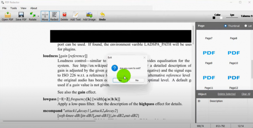Cancel exit with the No button
Image resolution: width=253 pixels, height=128 pixels.
pos(137,80)
